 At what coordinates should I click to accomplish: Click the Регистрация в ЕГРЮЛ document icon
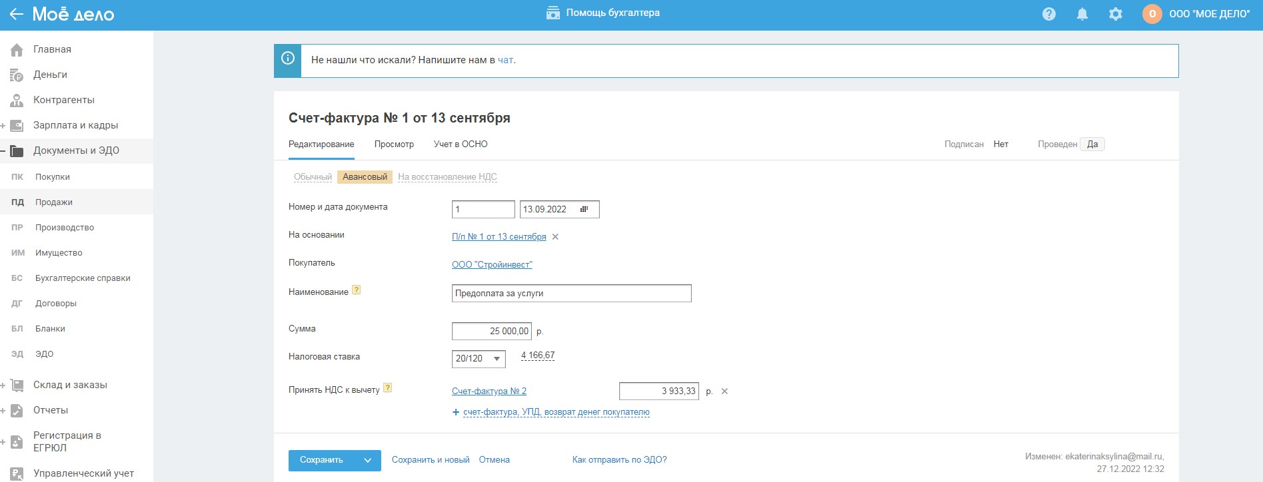click(x=17, y=441)
